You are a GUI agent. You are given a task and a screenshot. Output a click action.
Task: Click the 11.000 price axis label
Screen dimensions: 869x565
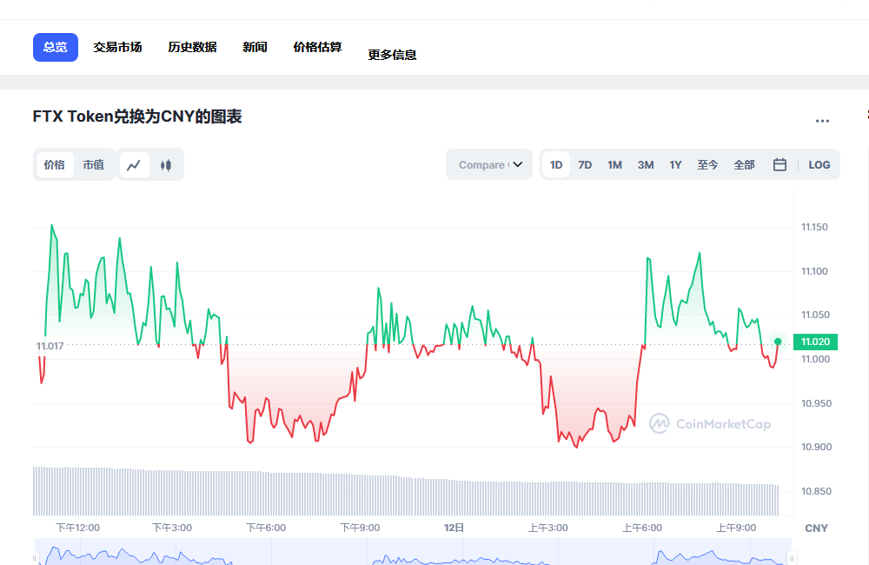coord(816,359)
